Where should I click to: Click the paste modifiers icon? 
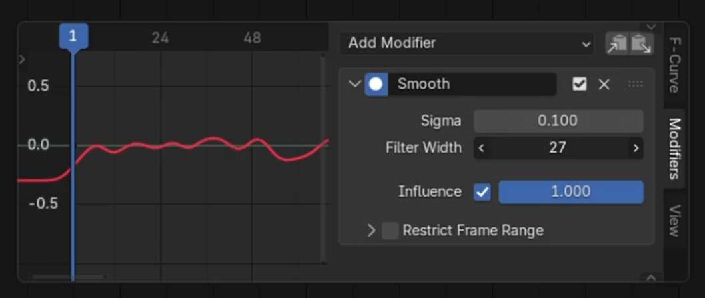click(x=641, y=44)
